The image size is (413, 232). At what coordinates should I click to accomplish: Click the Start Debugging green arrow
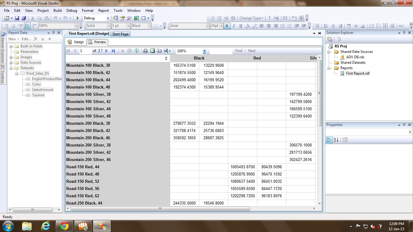78,18
